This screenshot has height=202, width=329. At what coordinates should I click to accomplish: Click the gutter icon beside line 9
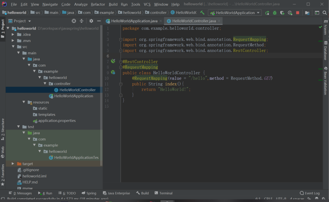click(x=113, y=73)
